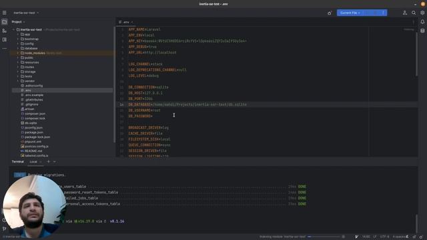Expand the public folder

point(18,58)
